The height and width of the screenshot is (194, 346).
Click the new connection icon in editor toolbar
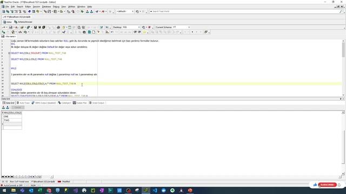coord(4,27)
